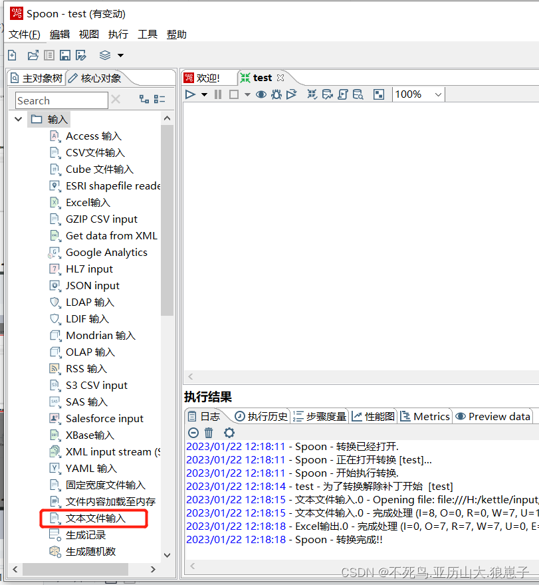Pause the running transformation
This screenshot has width=539, height=585.
tap(218, 94)
